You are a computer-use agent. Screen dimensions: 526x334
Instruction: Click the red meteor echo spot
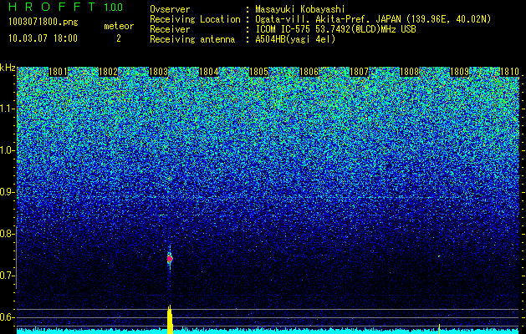(x=170, y=259)
